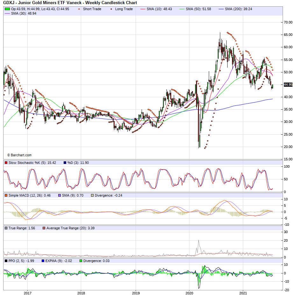Click the -20 label on the PPO axis
The image size is (296, 303).
286,290
